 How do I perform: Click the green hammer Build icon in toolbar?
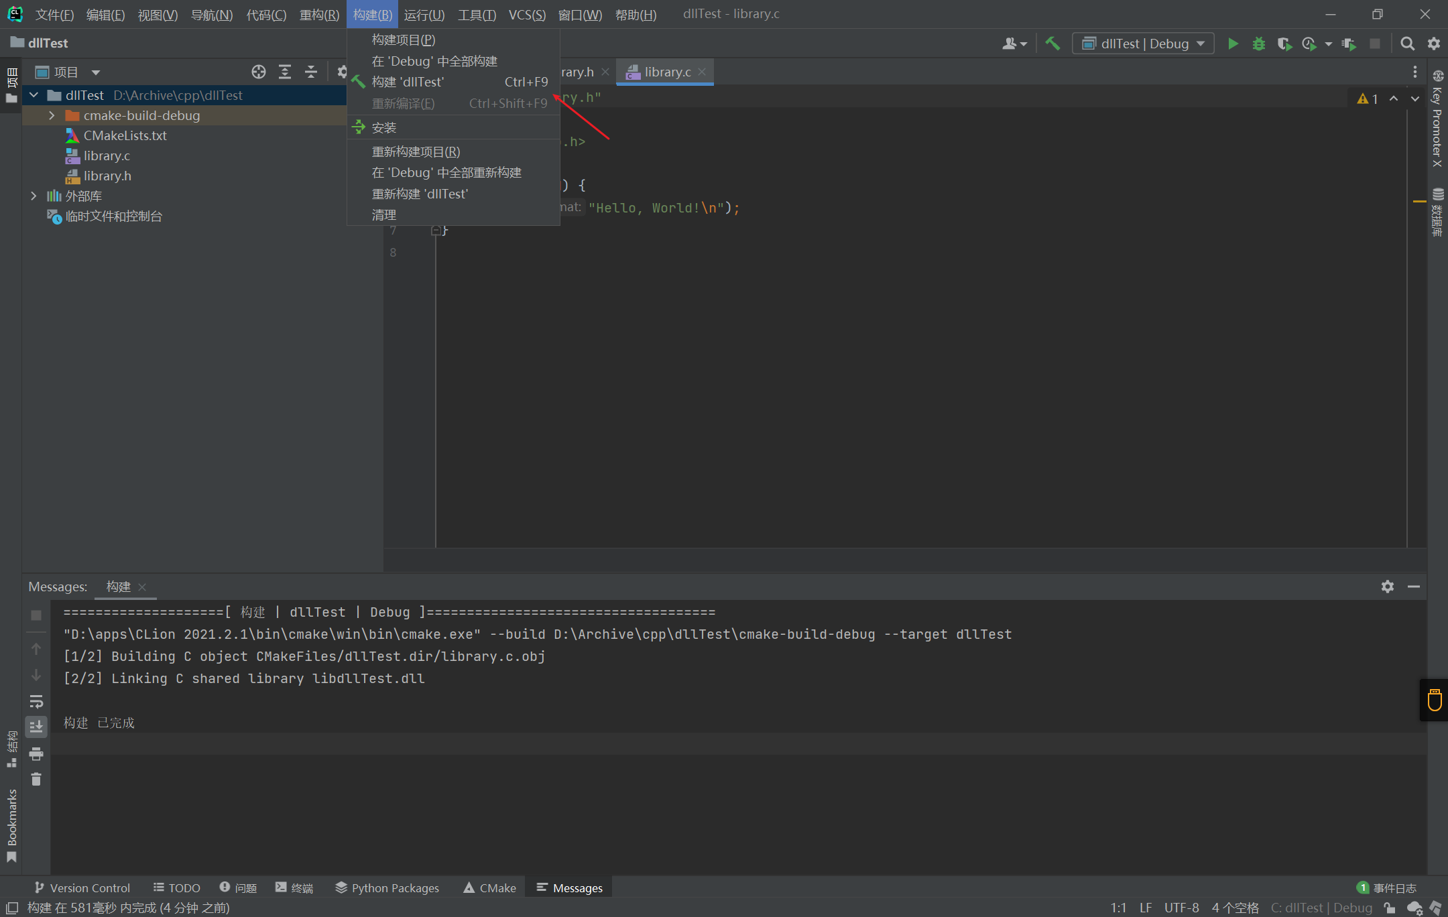click(1052, 44)
